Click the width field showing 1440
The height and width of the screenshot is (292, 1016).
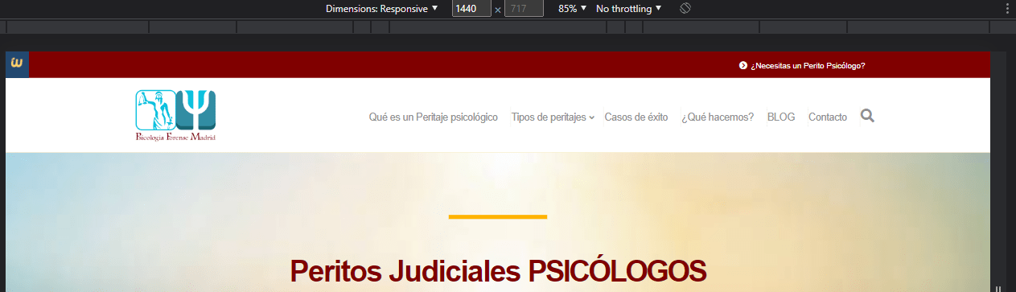pos(471,9)
